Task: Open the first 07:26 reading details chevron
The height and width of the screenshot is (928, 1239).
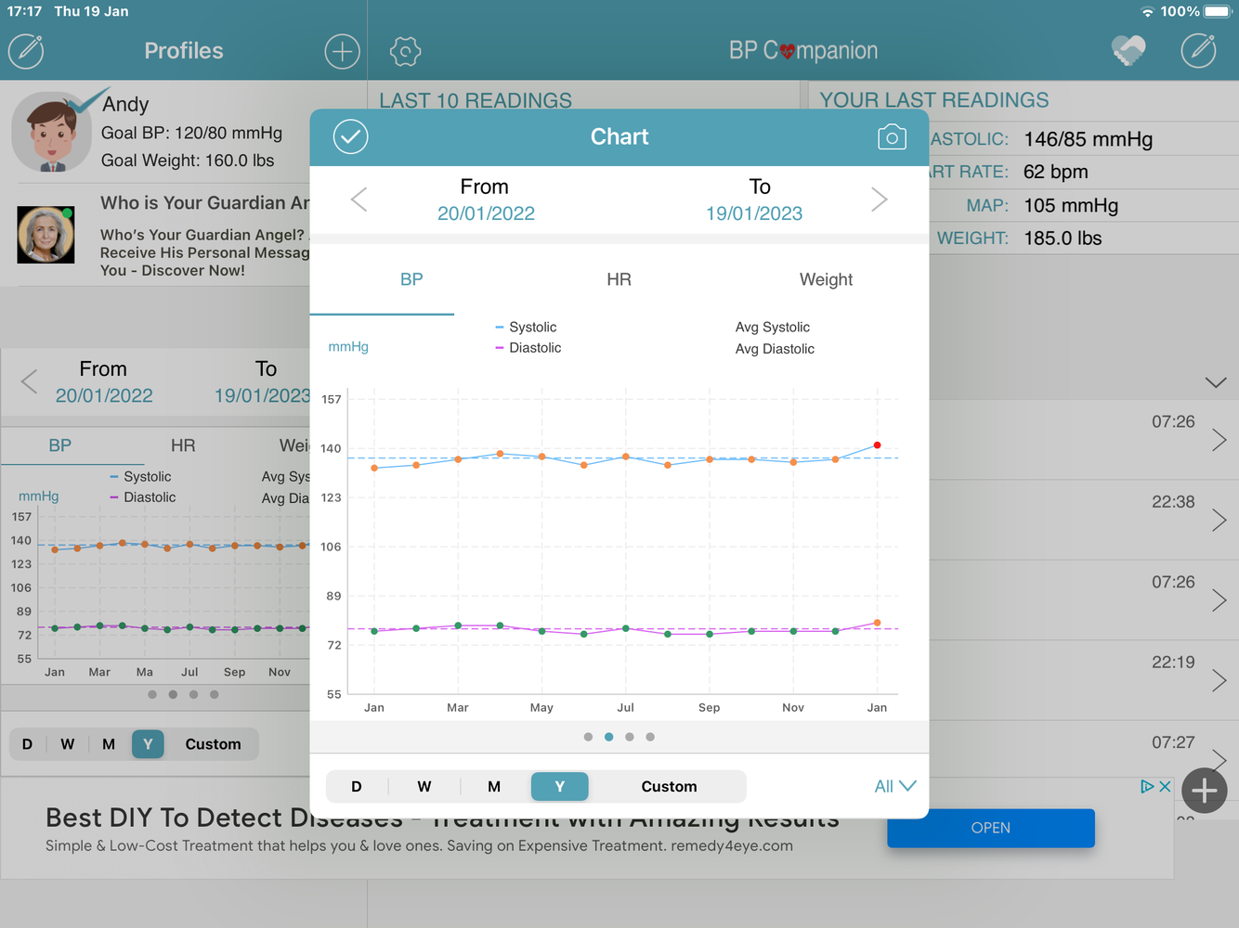Action: (1219, 440)
